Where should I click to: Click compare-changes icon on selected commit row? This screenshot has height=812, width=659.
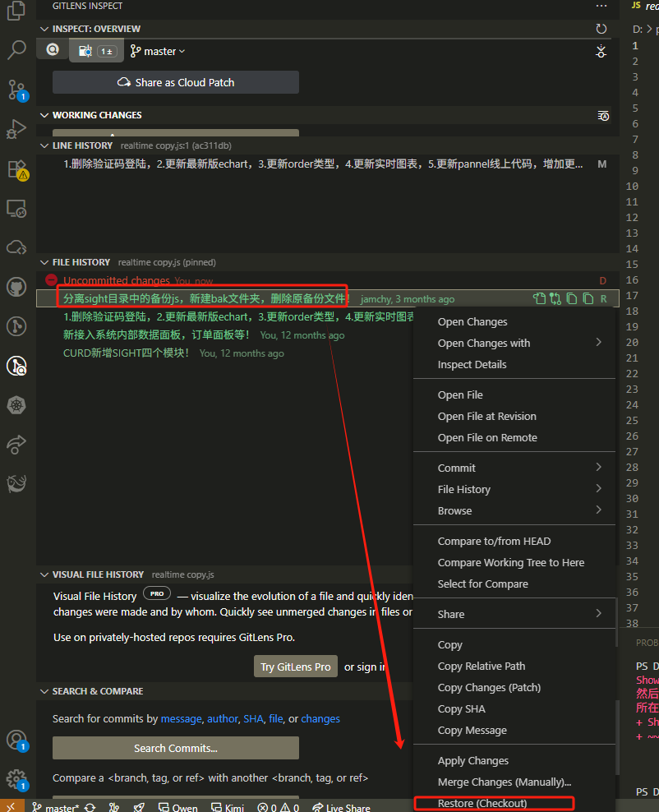[555, 299]
